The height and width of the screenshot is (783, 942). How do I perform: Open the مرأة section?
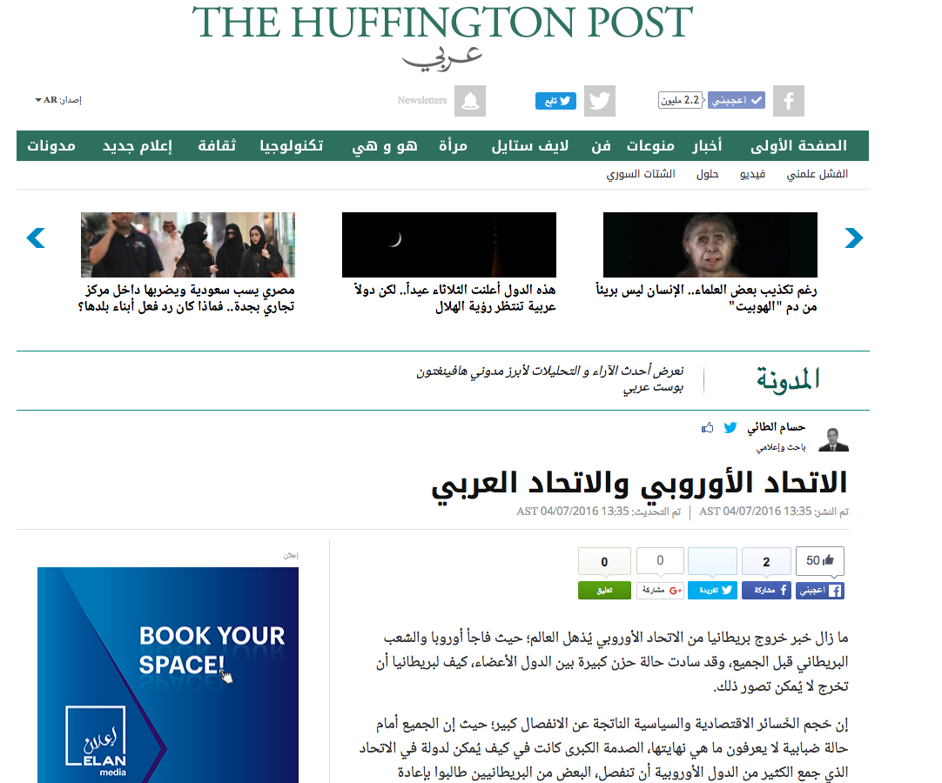[x=453, y=146]
